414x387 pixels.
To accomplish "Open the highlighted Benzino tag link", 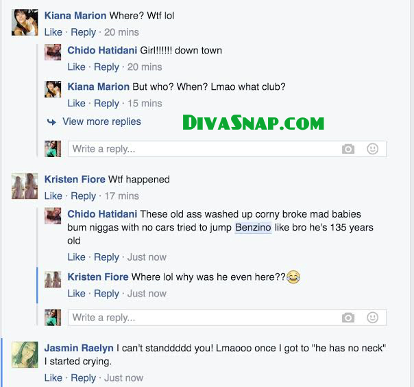I will 253,227.
